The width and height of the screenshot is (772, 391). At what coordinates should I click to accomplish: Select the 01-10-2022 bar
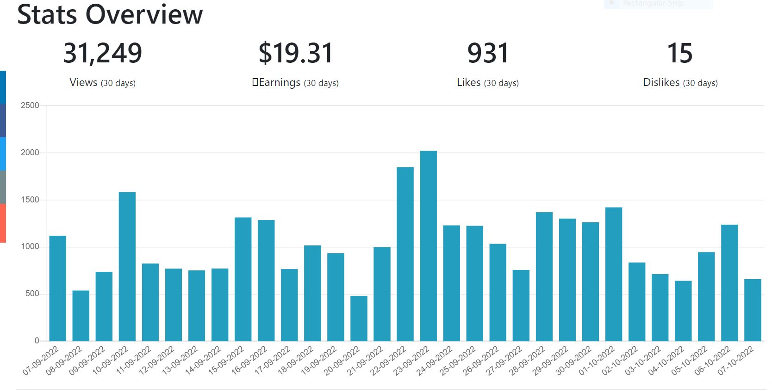click(614, 274)
